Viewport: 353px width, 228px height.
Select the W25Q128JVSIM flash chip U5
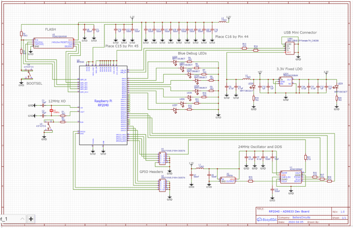point(53,43)
